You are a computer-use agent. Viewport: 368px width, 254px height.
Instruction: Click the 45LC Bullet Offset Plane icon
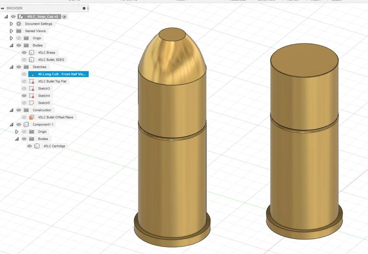pyautogui.click(x=32, y=118)
